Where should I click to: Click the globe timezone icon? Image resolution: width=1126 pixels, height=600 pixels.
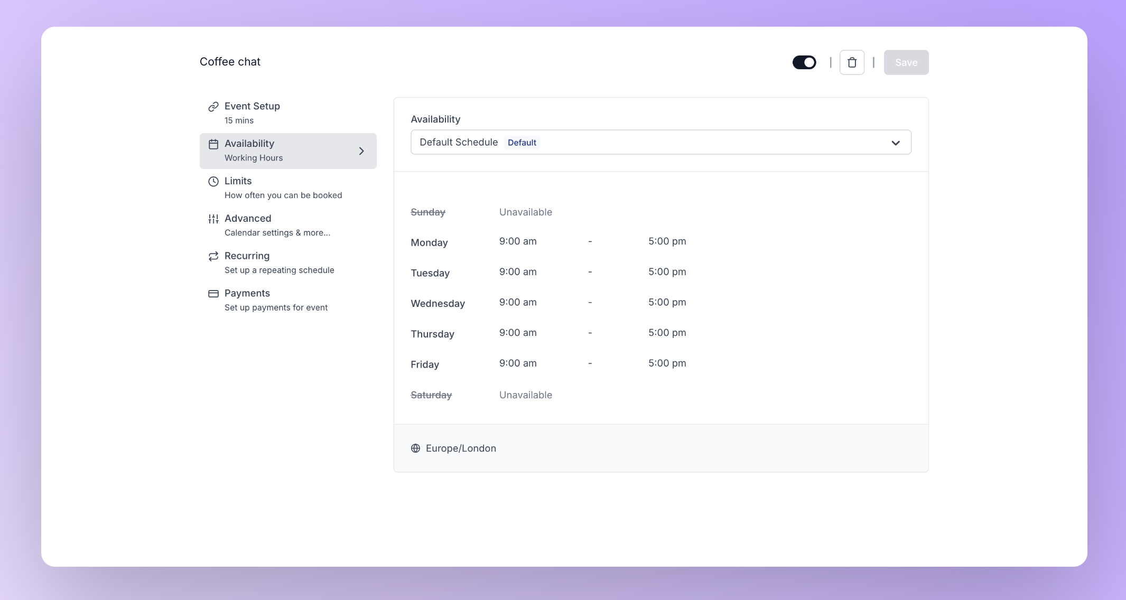click(x=415, y=448)
